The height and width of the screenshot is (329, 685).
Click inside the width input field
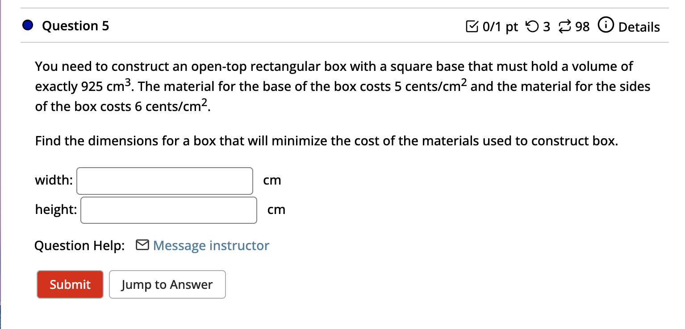pos(164,181)
